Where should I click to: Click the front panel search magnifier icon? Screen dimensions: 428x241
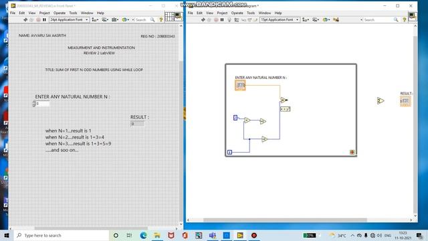152,19
